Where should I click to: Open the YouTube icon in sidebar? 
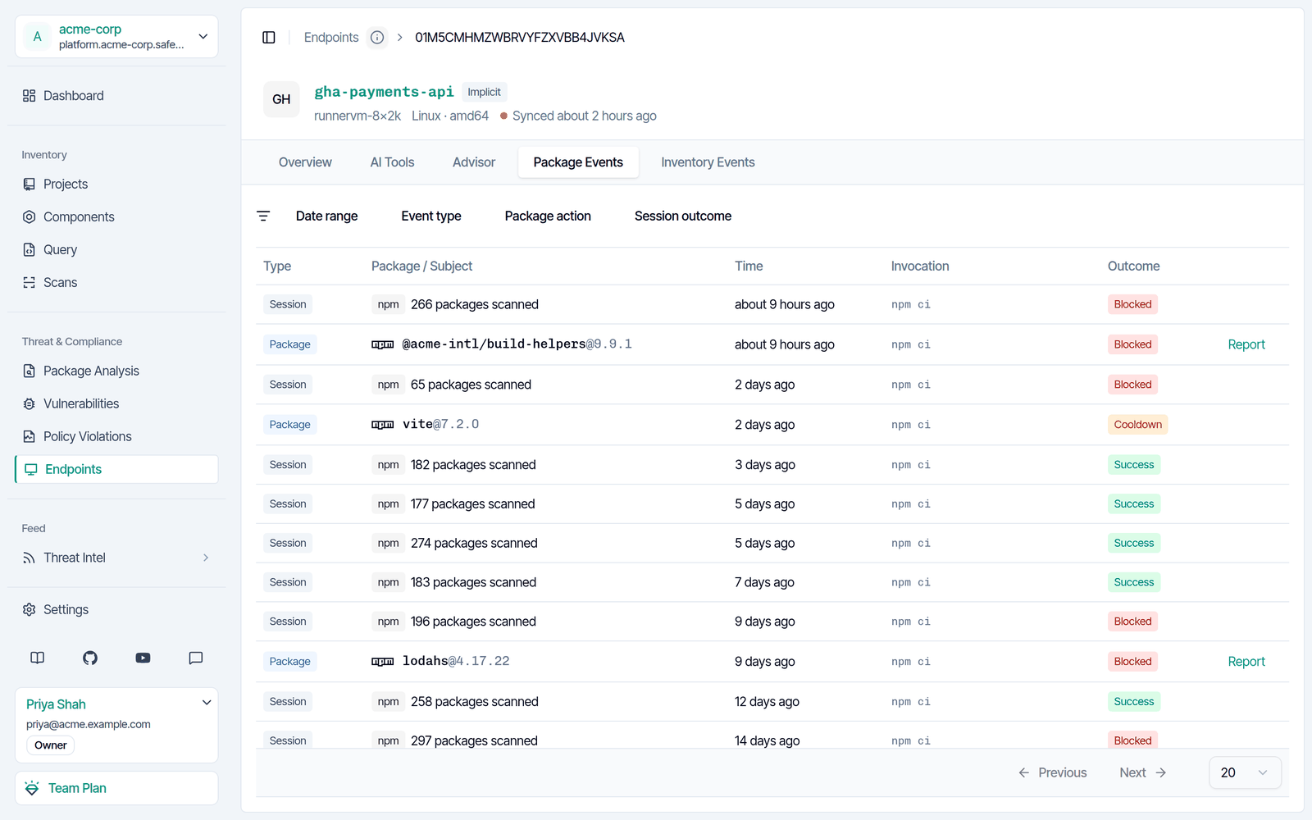[x=143, y=658]
